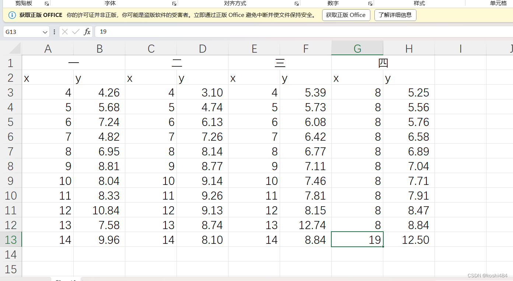Select cell F12 containing 12.74
The width and height of the screenshot is (513, 281).
[x=306, y=225]
